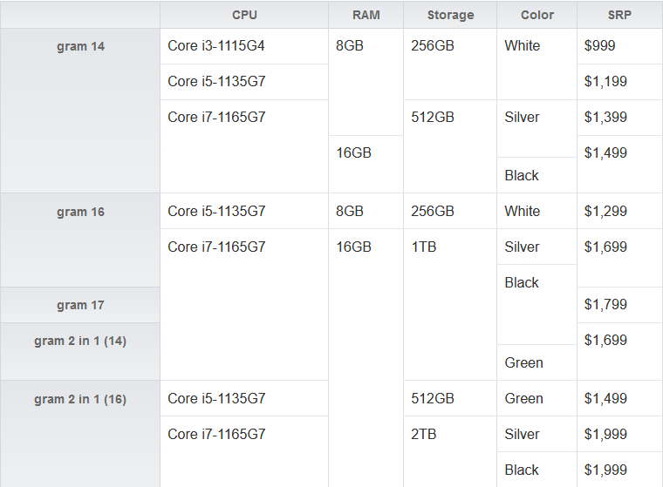This screenshot has height=487, width=663.
Task: Click the gram 16 row header
Action: tap(80, 212)
